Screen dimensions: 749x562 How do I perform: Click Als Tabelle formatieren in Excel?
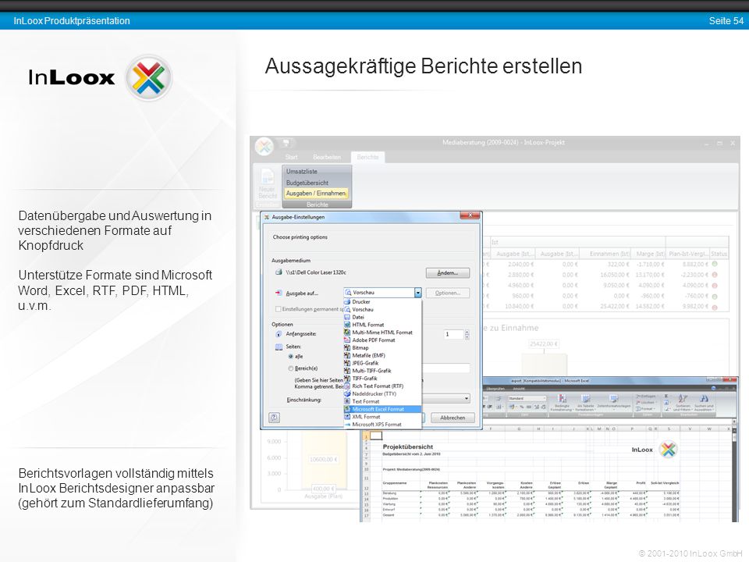tap(584, 403)
